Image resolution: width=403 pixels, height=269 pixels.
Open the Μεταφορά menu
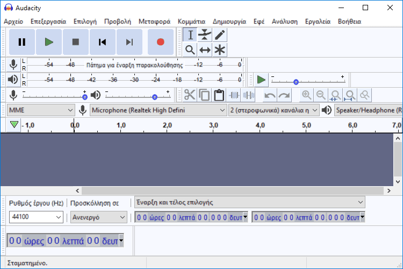pos(154,22)
